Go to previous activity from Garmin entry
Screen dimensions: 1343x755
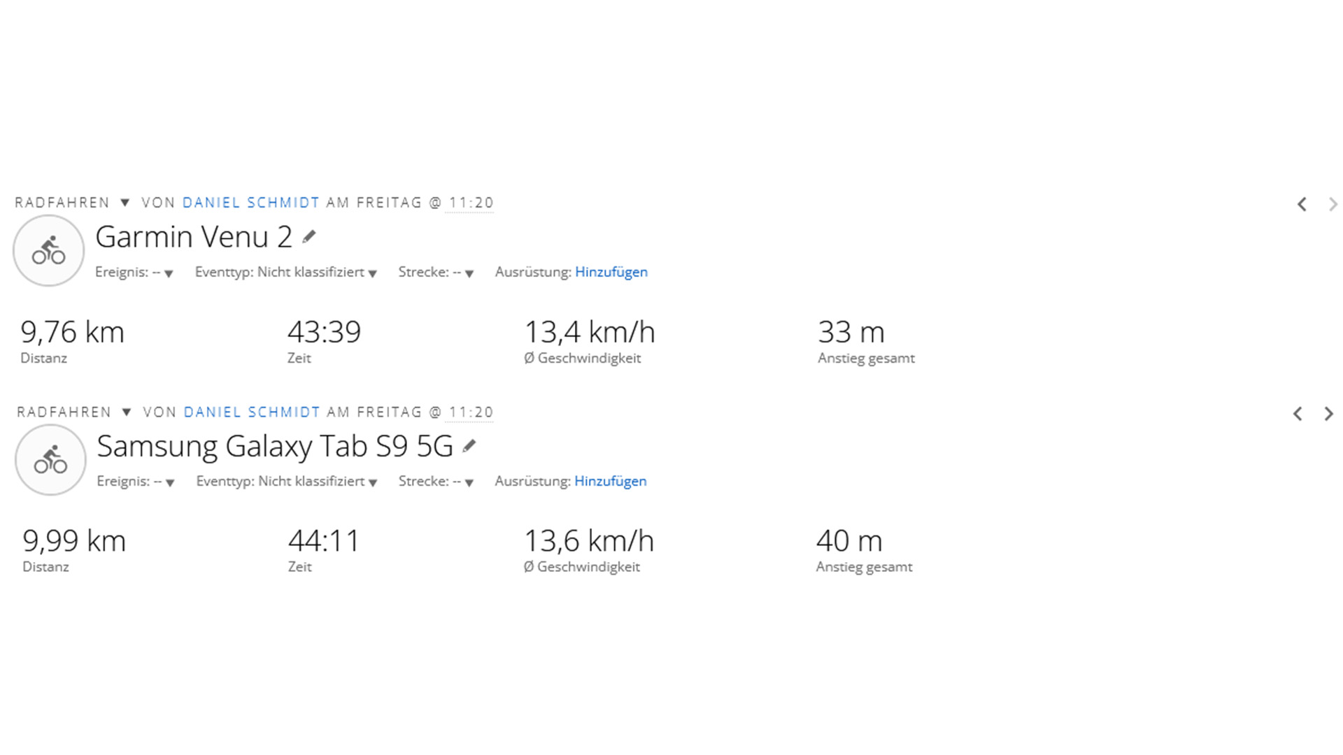click(1302, 204)
